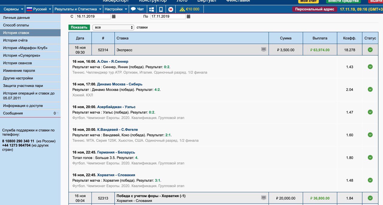
Task: Expand Результаты и Статистика dropdown
Action: 78,9
